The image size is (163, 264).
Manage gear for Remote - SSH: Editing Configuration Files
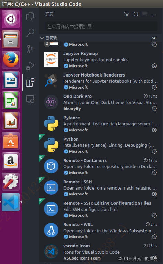click(x=154, y=215)
